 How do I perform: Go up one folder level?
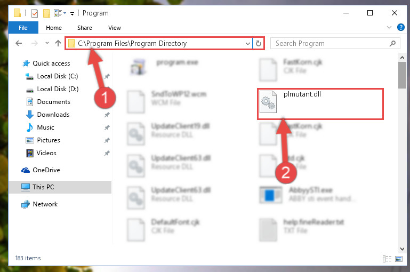[x=58, y=43]
